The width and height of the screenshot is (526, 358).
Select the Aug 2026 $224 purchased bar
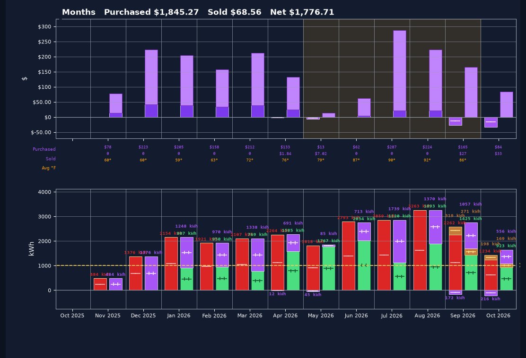click(436, 84)
